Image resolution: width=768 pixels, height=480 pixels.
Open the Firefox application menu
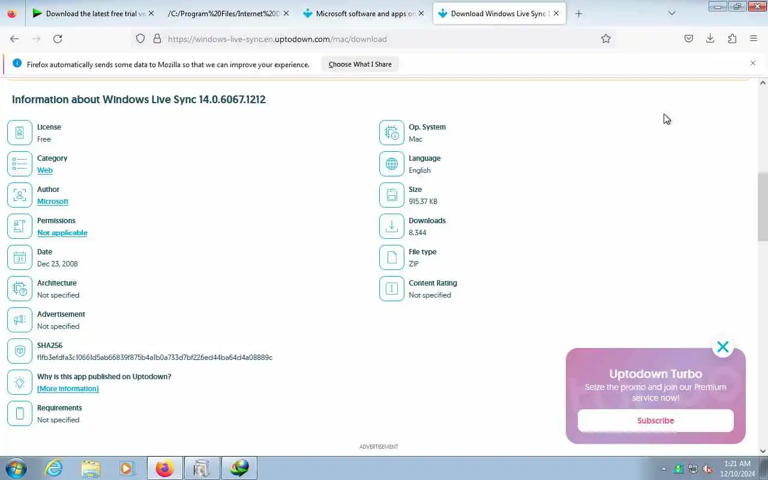tap(754, 39)
